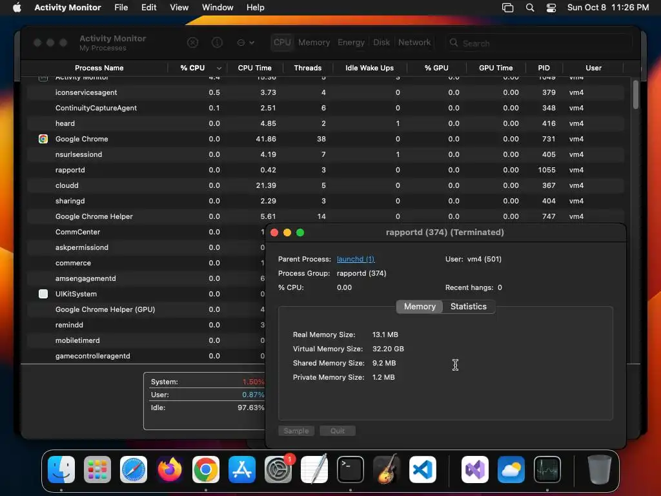Sort by Threads column header
Screen dimensions: 661x496
point(308,68)
